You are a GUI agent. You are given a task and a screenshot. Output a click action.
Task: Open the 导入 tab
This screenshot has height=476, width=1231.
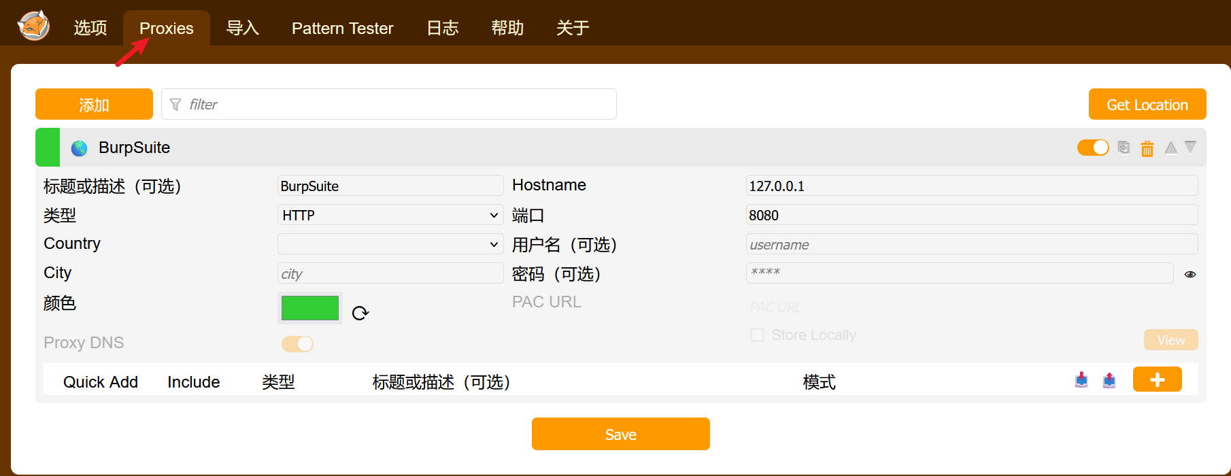(x=243, y=28)
